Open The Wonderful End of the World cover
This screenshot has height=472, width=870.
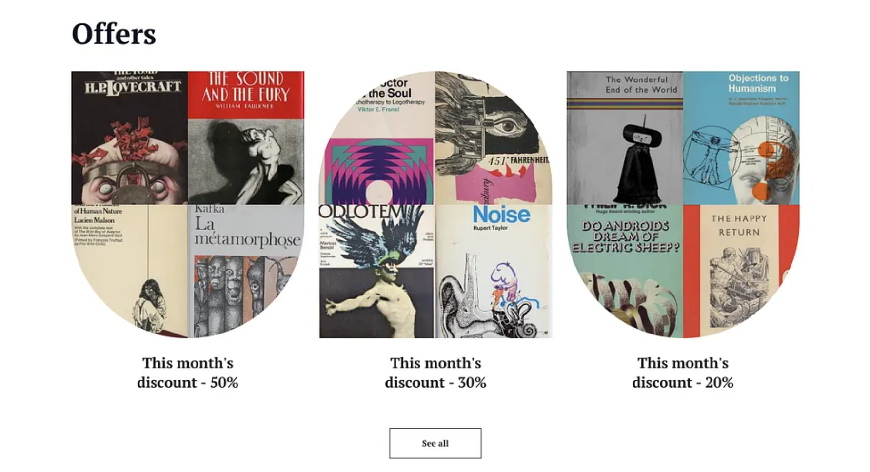click(625, 138)
